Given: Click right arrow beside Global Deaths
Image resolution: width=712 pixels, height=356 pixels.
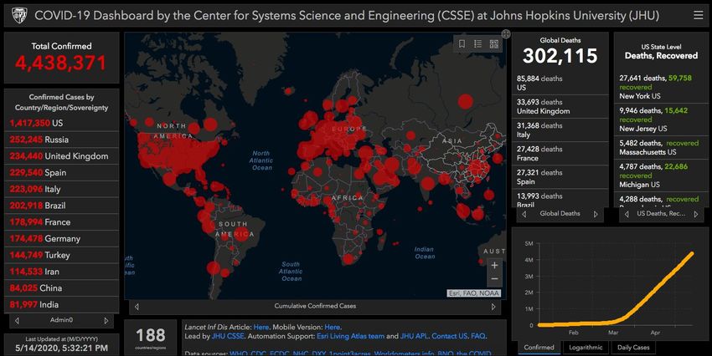Looking at the screenshot, I should pos(596,214).
